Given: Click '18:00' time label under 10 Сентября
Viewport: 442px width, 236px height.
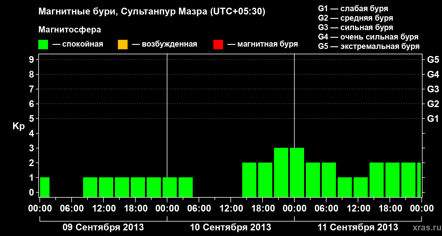Looking at the screenshot, I should (x=263, y=209).
